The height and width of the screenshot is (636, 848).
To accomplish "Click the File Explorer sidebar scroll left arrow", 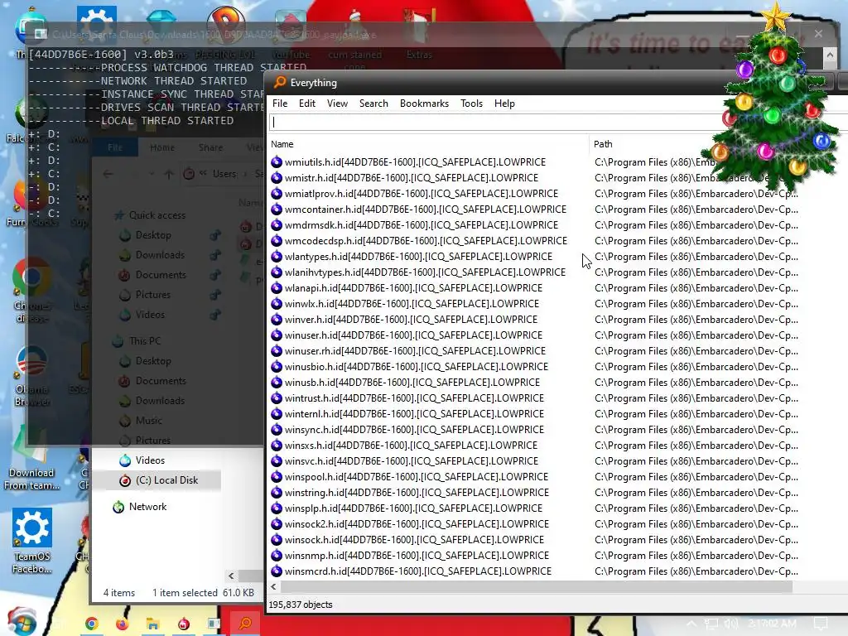I will [x=232, y=576].
